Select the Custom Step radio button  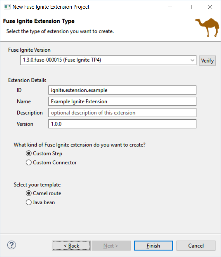coord(29,153)
